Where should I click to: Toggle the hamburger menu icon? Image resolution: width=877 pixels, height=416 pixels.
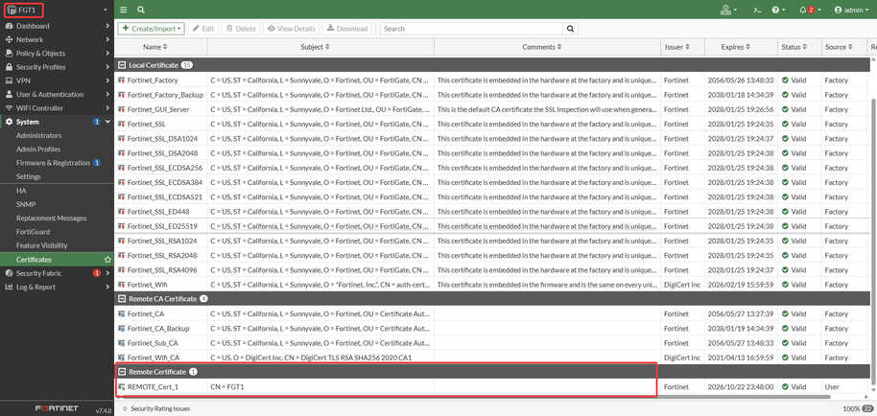coord(123,10)
